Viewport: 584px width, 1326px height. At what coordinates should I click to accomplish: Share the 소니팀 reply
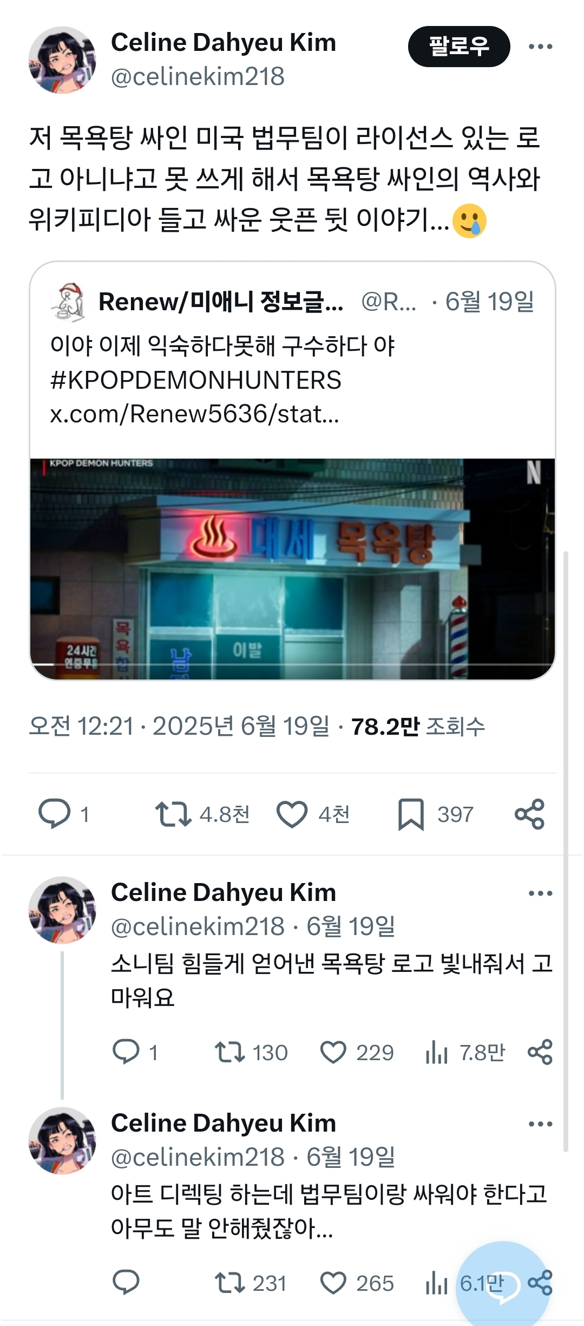tap(540, 1052)
